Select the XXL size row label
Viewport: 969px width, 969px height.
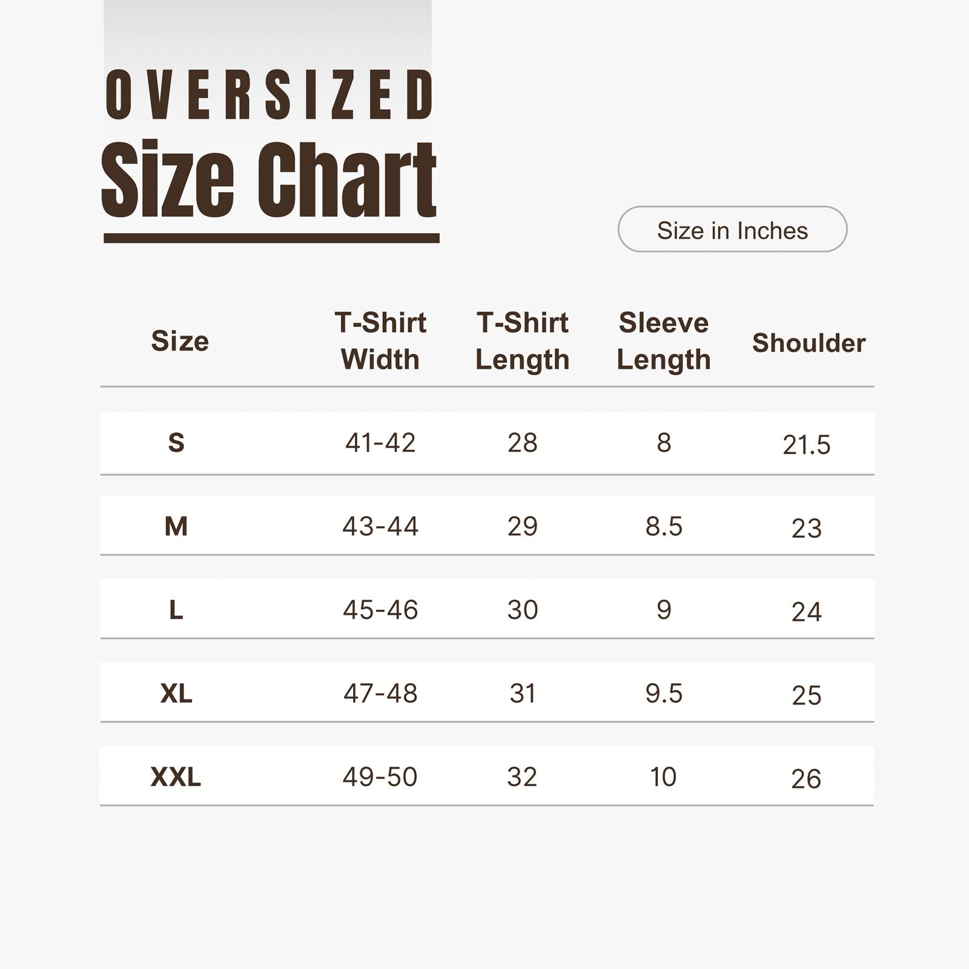tap(176, 777)
